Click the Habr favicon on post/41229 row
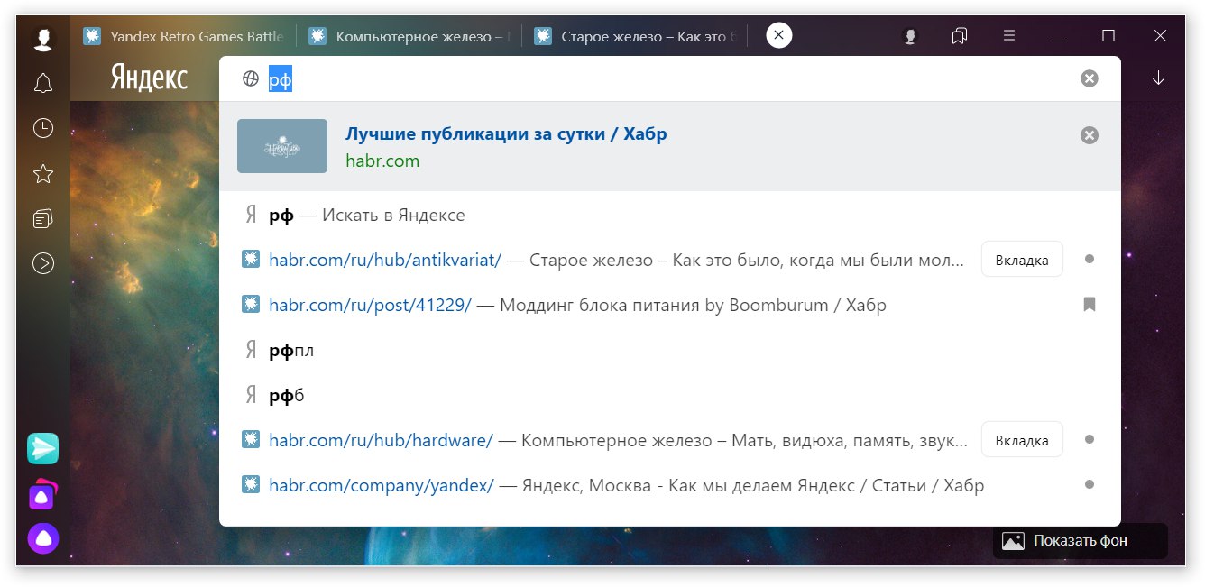Viewport: 1205px width, 587px height. pos(251,305)
